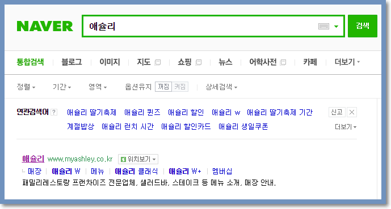Click the new-window icon next to 어학사전
Image resolution: width=391 pixels, height=209 pixels.
pos(283,62)
